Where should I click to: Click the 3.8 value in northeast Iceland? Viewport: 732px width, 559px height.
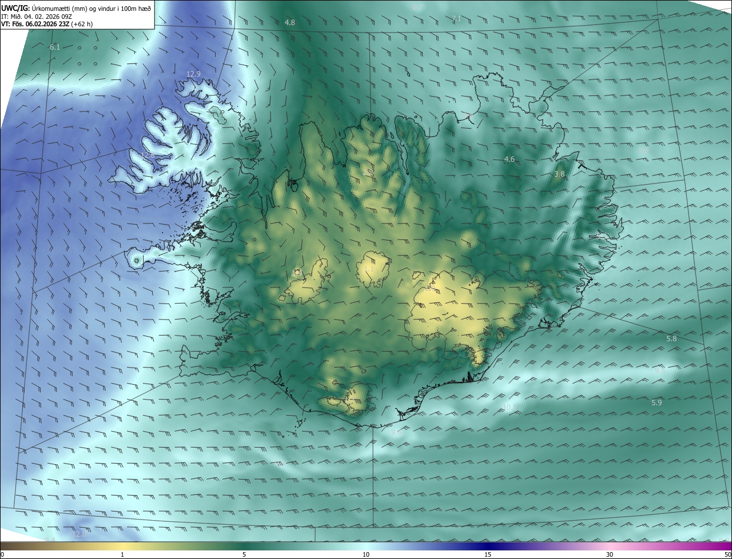559,174
